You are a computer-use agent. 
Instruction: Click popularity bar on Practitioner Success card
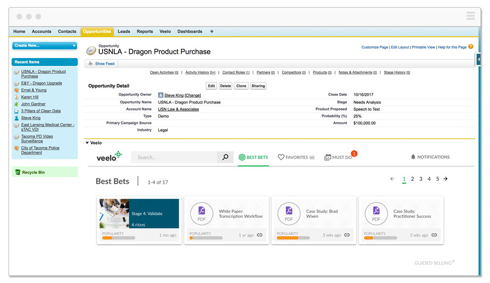click(380, 238)
